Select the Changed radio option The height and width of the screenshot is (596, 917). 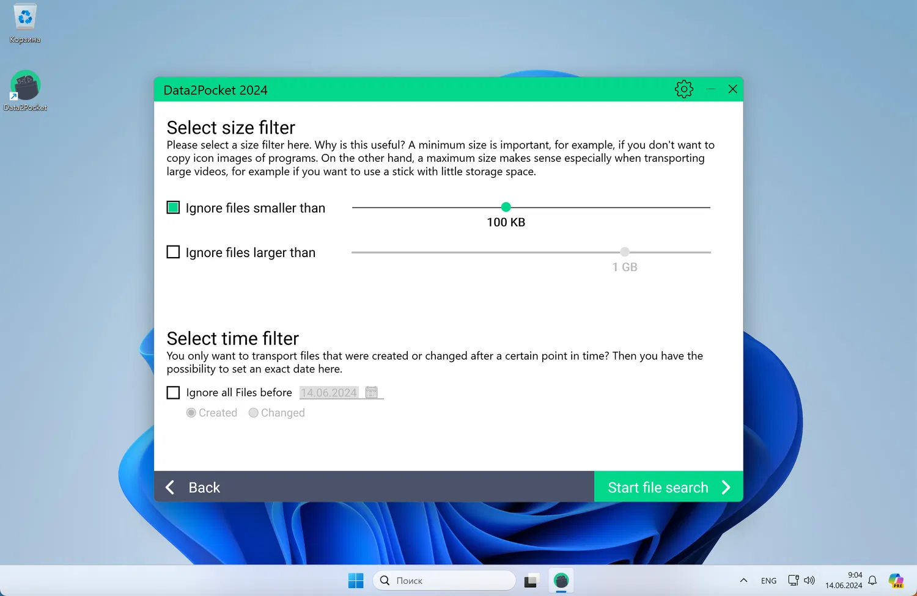254,413
